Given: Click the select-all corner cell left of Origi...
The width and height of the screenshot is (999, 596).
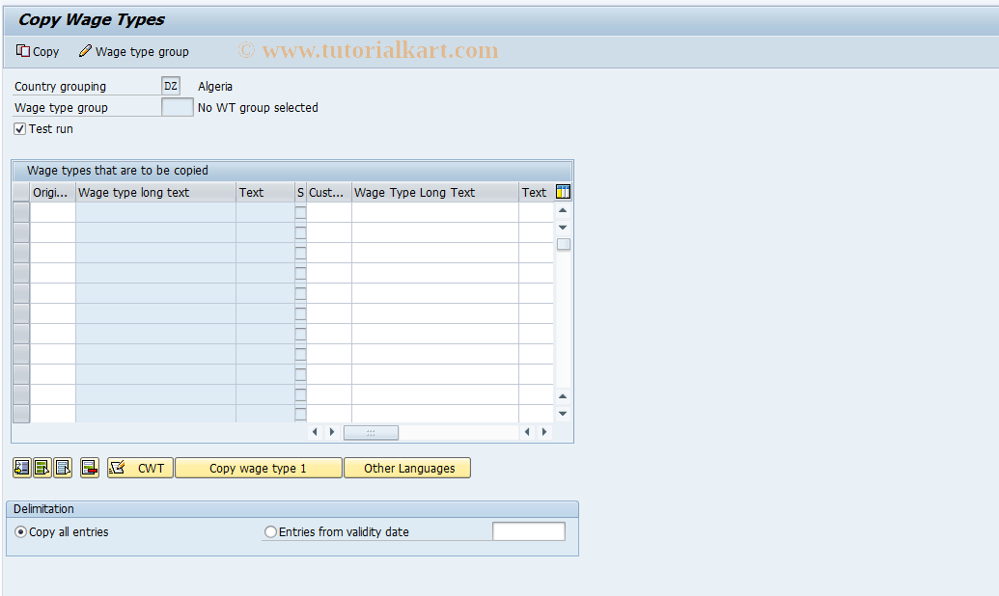Looking at the screenshot, I should [21, 192].
